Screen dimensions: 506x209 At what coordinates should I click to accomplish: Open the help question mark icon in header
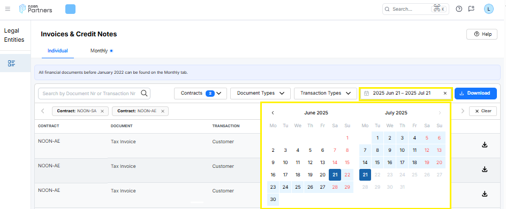pos(459,9)
